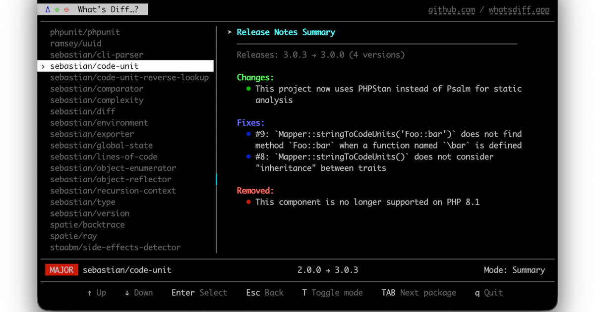
Task: Collapse the Release Notes Summary arrow
Action: pos(230,32)
